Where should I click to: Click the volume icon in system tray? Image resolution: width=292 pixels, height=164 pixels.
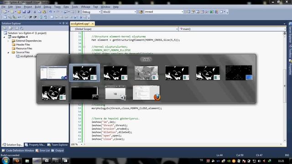(x=260, y=161)
